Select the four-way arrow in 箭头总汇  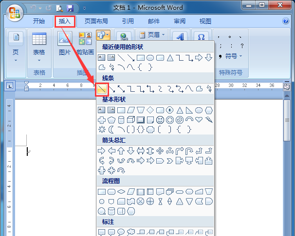point(160,151)
